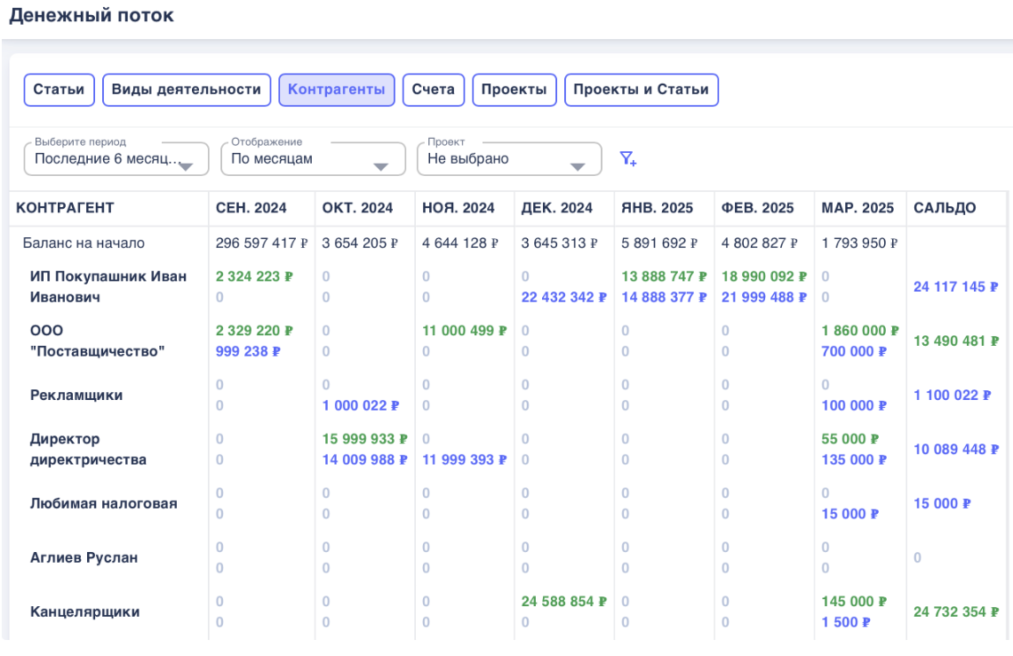Click the Рекламщики counterparty name
This screenshot has width=1013, height=656.
76,395
